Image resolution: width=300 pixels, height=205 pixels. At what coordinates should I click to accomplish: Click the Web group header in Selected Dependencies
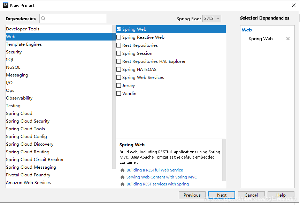[x=247, y=30]
